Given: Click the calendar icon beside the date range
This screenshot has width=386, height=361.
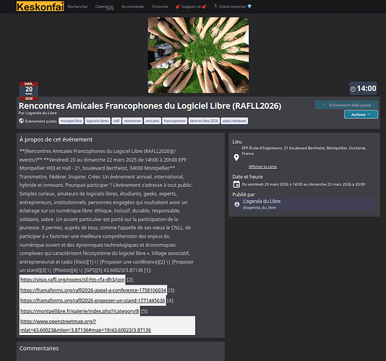Looking at the screenshot, I should (236, 184).
